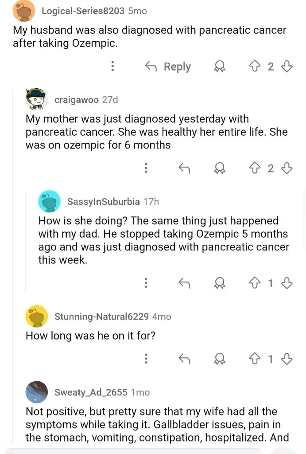Open overflow options for craigawoo's comment
This screenshot has width=306, height=454.
tap(146, 168)
